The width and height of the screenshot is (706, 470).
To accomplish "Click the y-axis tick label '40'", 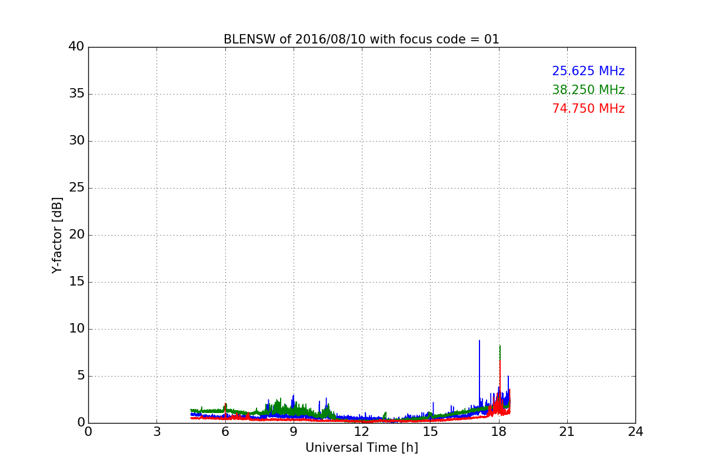I will (76, 47).
